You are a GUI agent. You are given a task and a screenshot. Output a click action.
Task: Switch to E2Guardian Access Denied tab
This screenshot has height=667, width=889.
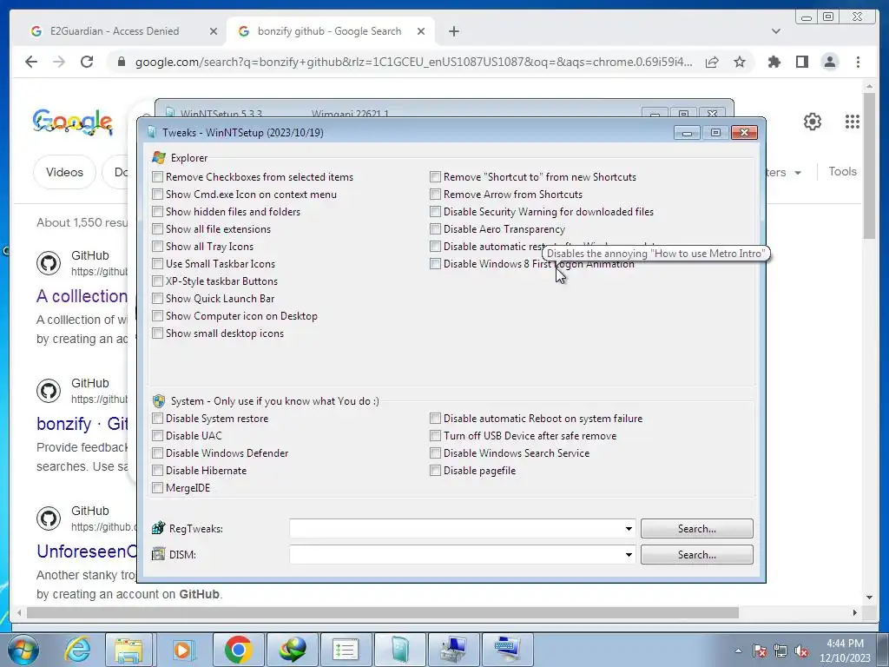[x=114, y=31]
